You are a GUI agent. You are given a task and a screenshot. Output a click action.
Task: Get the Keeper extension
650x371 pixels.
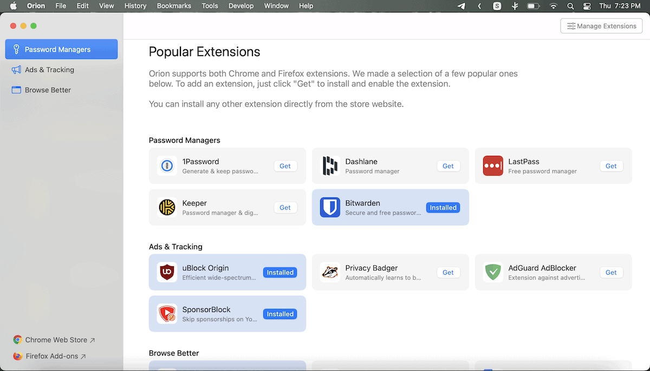pos(285,208)
